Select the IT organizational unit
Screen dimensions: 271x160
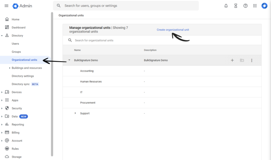[81, 92]
